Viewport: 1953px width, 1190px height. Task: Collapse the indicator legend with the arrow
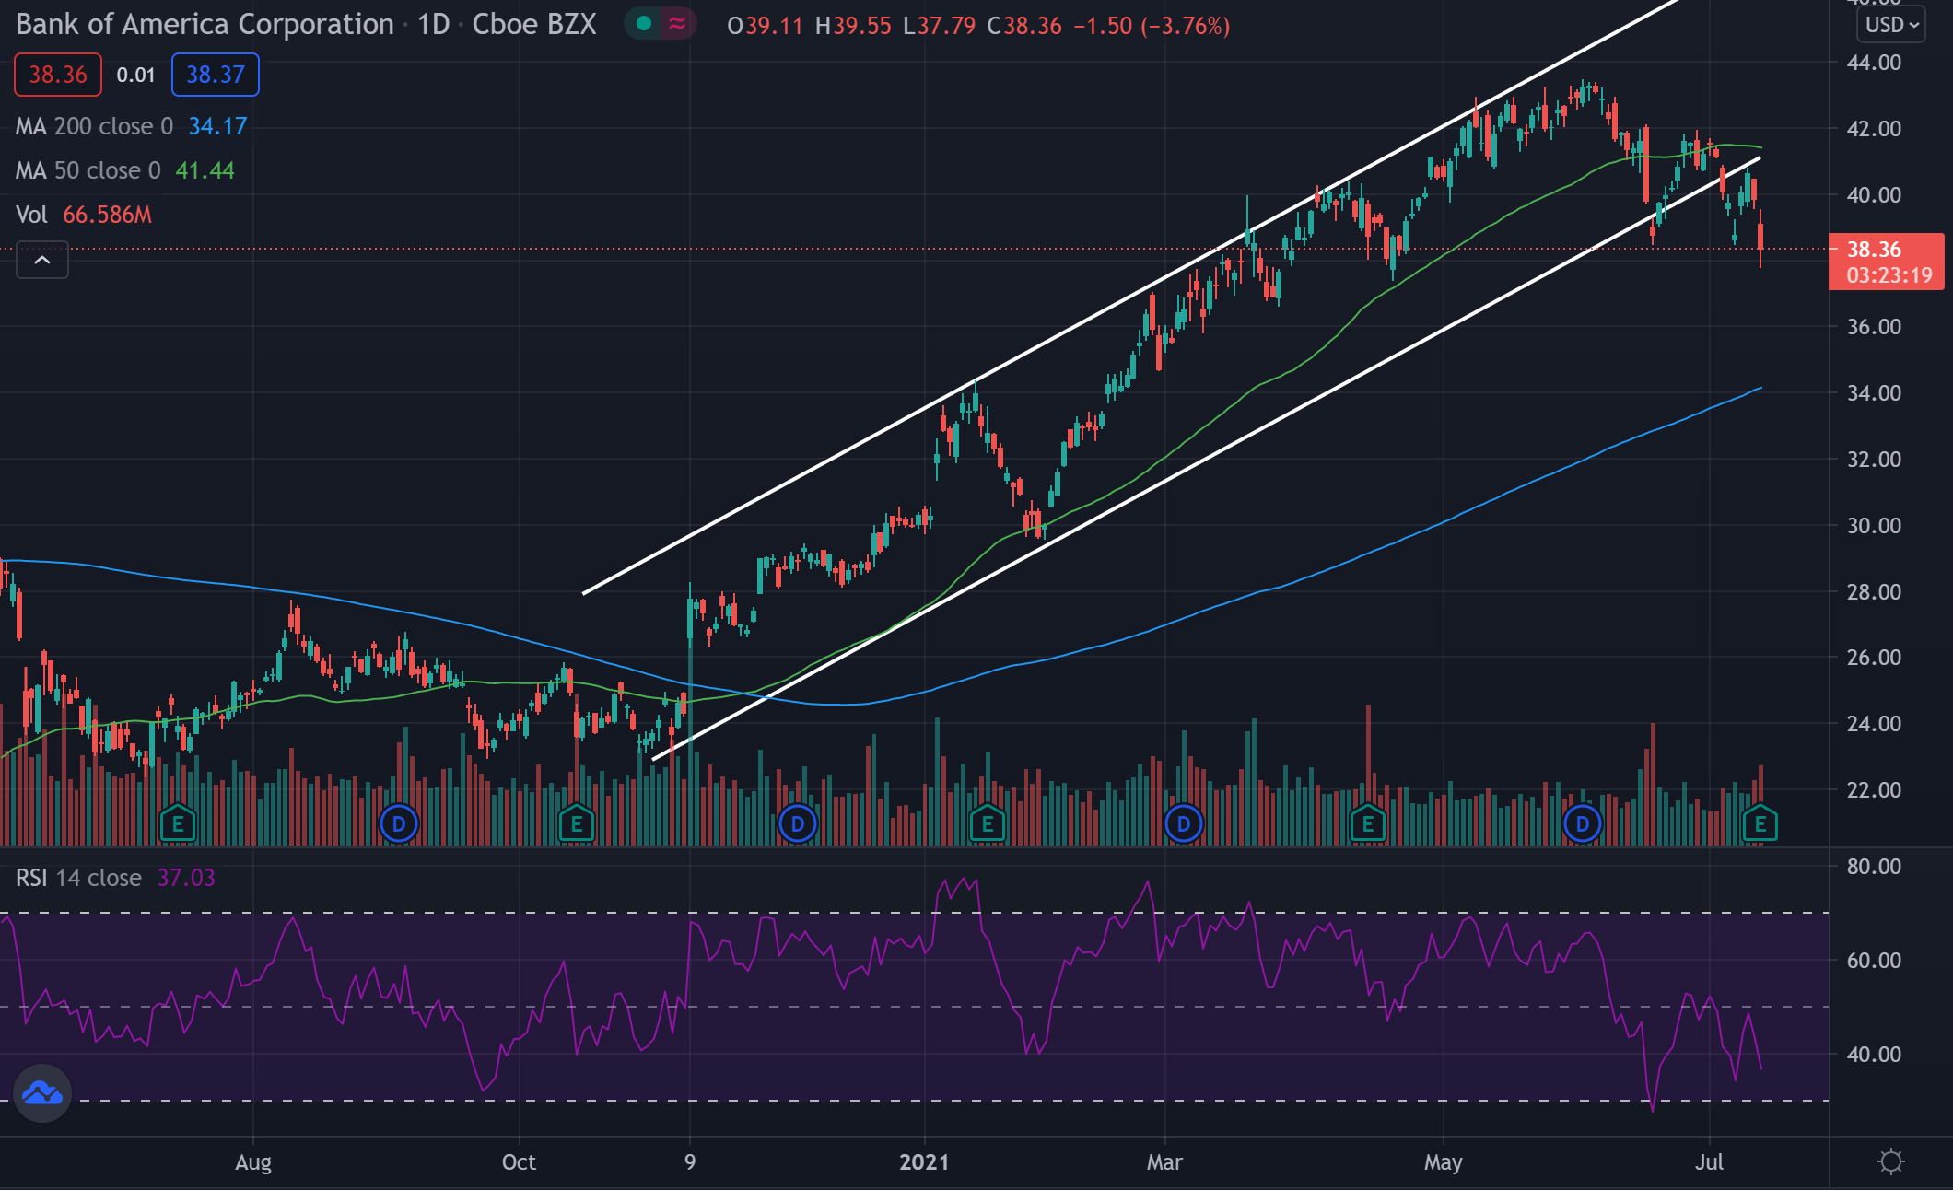point(42,261)
